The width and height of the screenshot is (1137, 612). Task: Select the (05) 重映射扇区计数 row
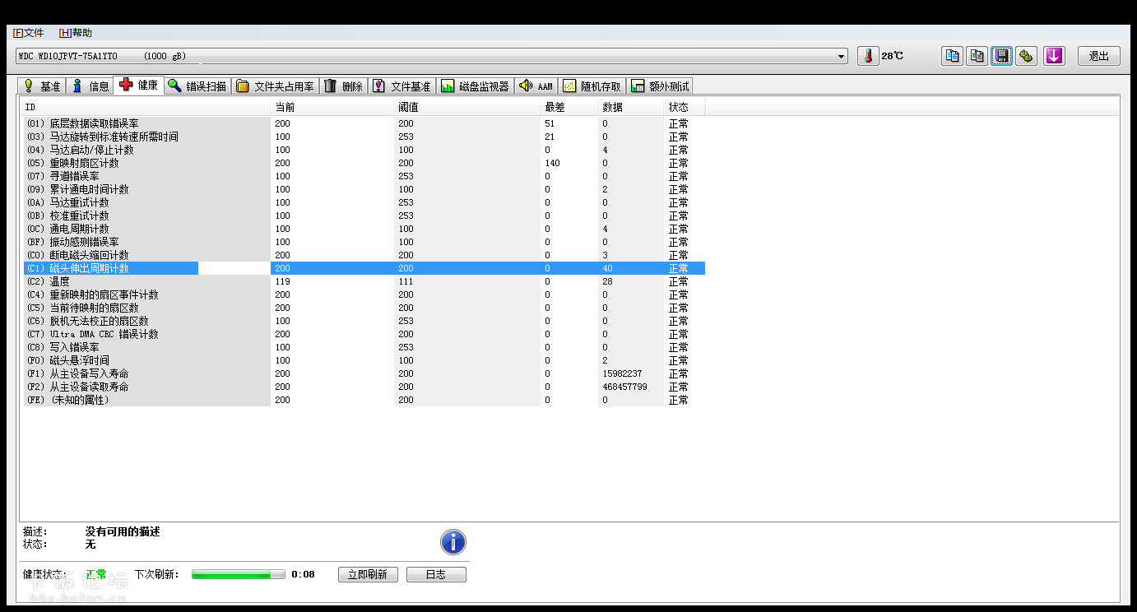364,163
